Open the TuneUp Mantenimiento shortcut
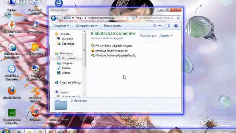 tap(35, 73)
